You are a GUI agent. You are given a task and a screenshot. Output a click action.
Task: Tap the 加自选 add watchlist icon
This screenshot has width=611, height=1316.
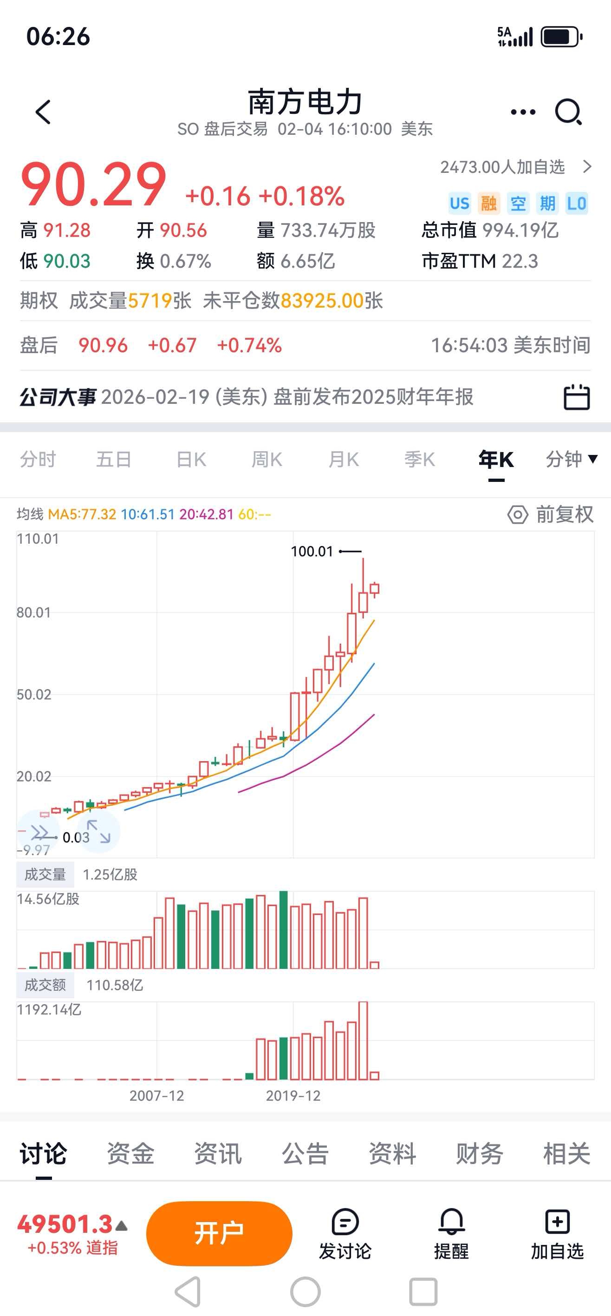[x=557, y=1234]
